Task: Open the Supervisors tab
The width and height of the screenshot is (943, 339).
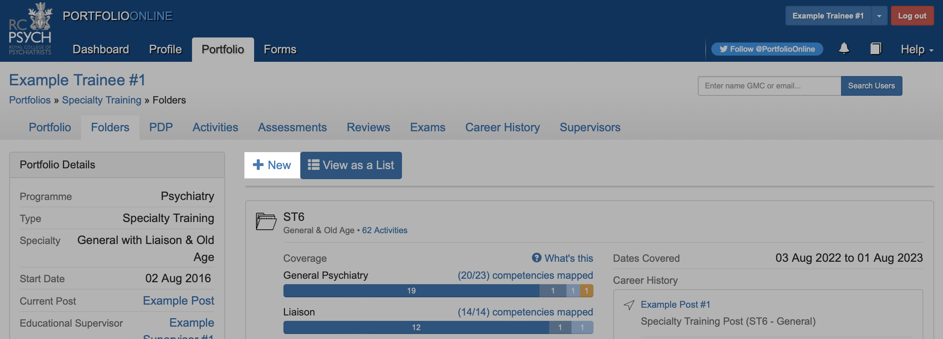Action: point(590,127)
